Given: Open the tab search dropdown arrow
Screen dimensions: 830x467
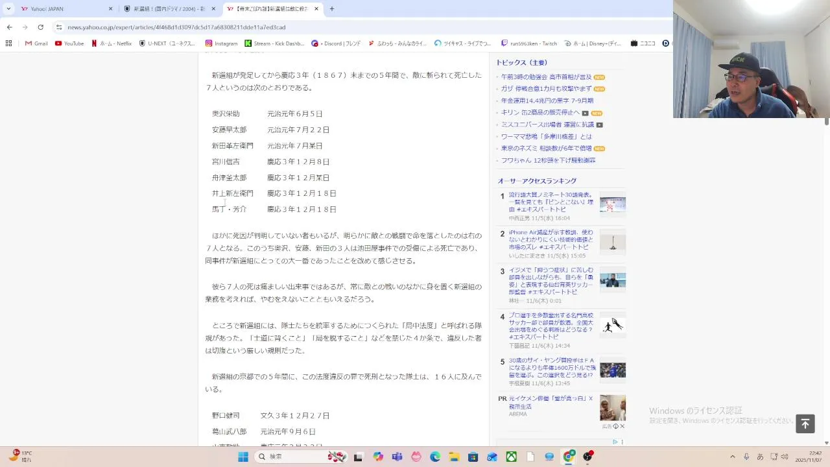Looking at the screenshot, I should tap(8, 9).
